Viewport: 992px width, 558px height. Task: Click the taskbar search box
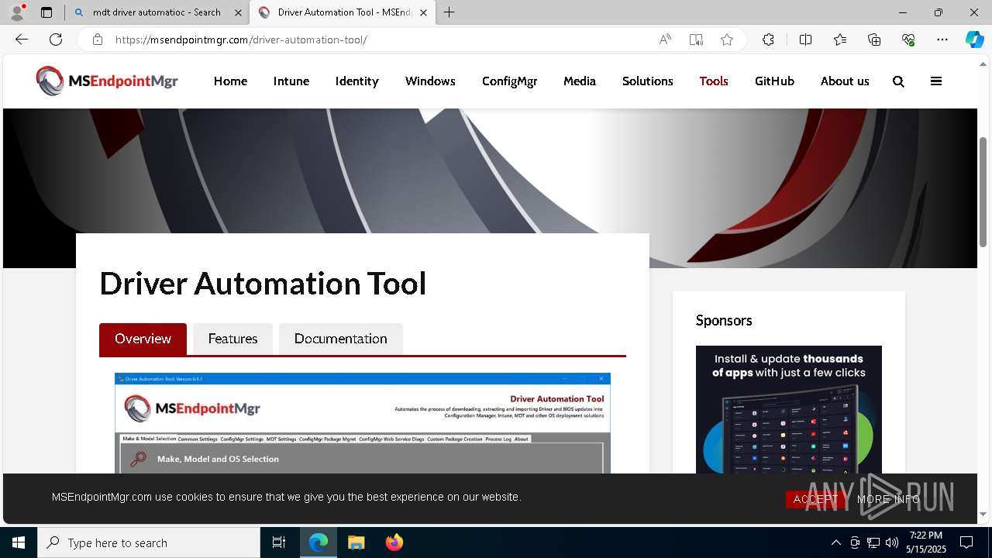[x=149, y=542]
